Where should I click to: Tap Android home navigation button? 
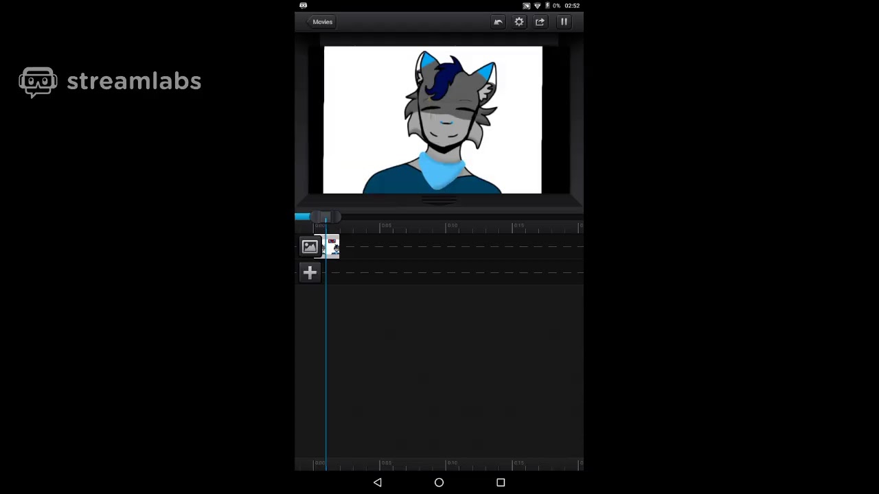coord(439,483)
